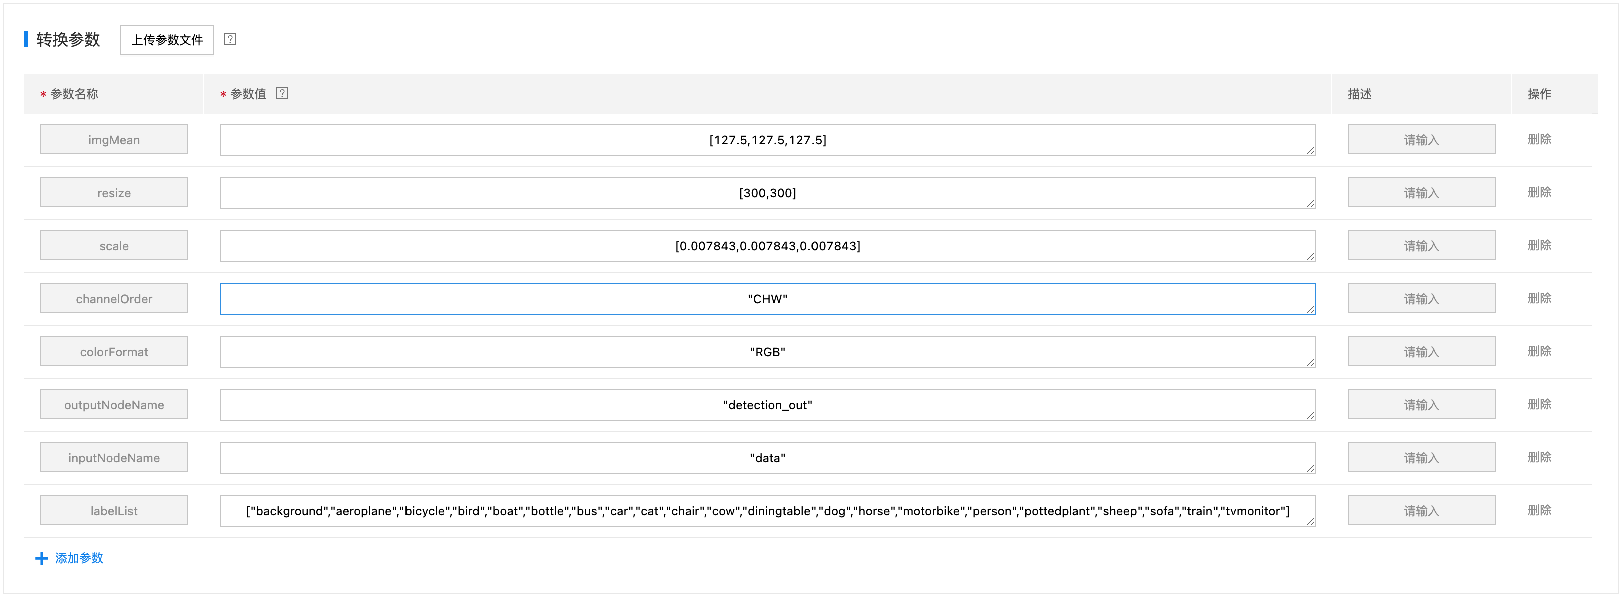
Task: Delete the imgMean parameter row
Action: pos(1539,139)
